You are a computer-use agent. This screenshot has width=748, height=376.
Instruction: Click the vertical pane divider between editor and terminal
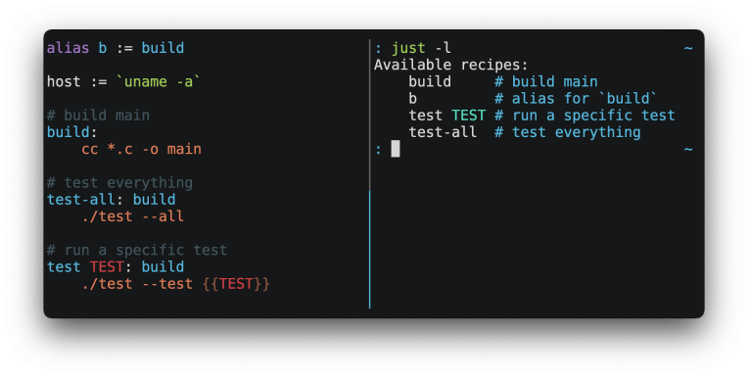pos(370,174)
